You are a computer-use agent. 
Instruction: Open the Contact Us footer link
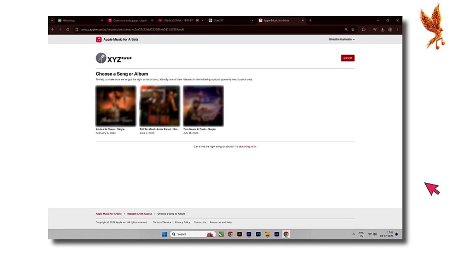(200, 222)
